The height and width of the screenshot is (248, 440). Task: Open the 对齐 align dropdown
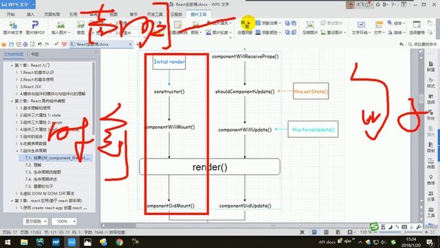pos(379,28)
